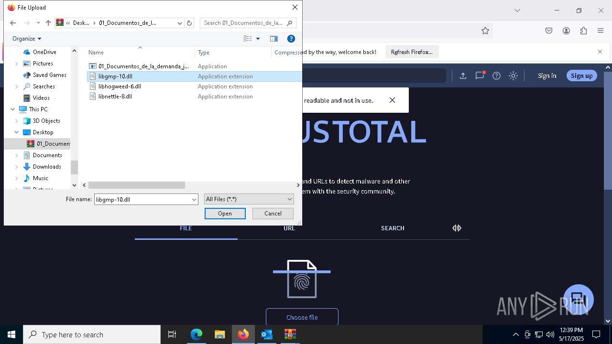Open the VirusTotal chat widget
Viewport: 612px width, 344px height.
click(579, 300)
